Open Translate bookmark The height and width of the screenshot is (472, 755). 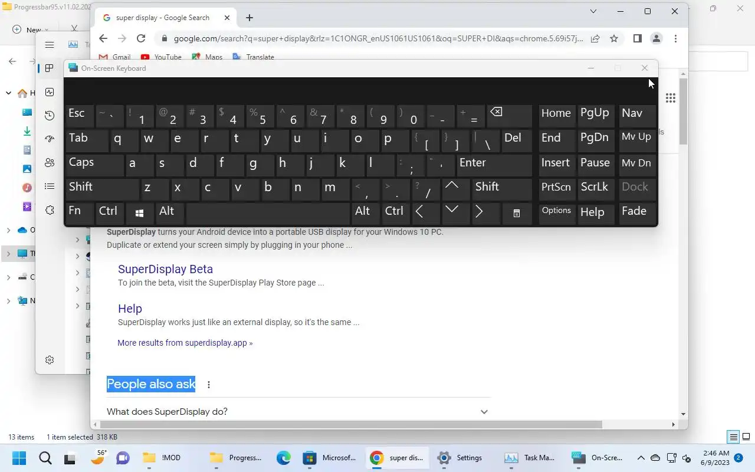[254, 57]
